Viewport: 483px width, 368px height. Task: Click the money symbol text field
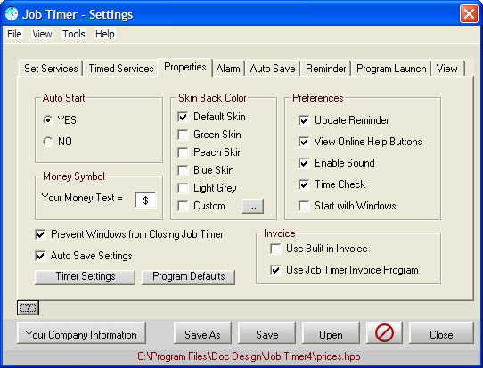(x=145, y=200)
